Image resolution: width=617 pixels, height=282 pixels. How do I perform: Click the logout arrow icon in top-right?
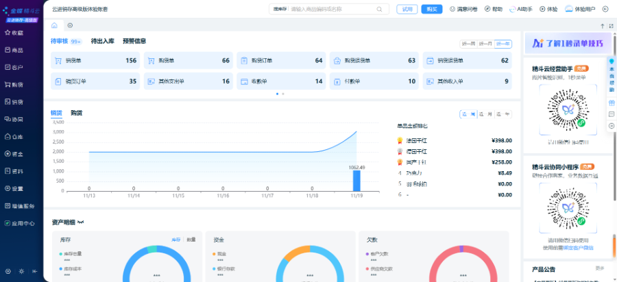(x=605, y=9)
